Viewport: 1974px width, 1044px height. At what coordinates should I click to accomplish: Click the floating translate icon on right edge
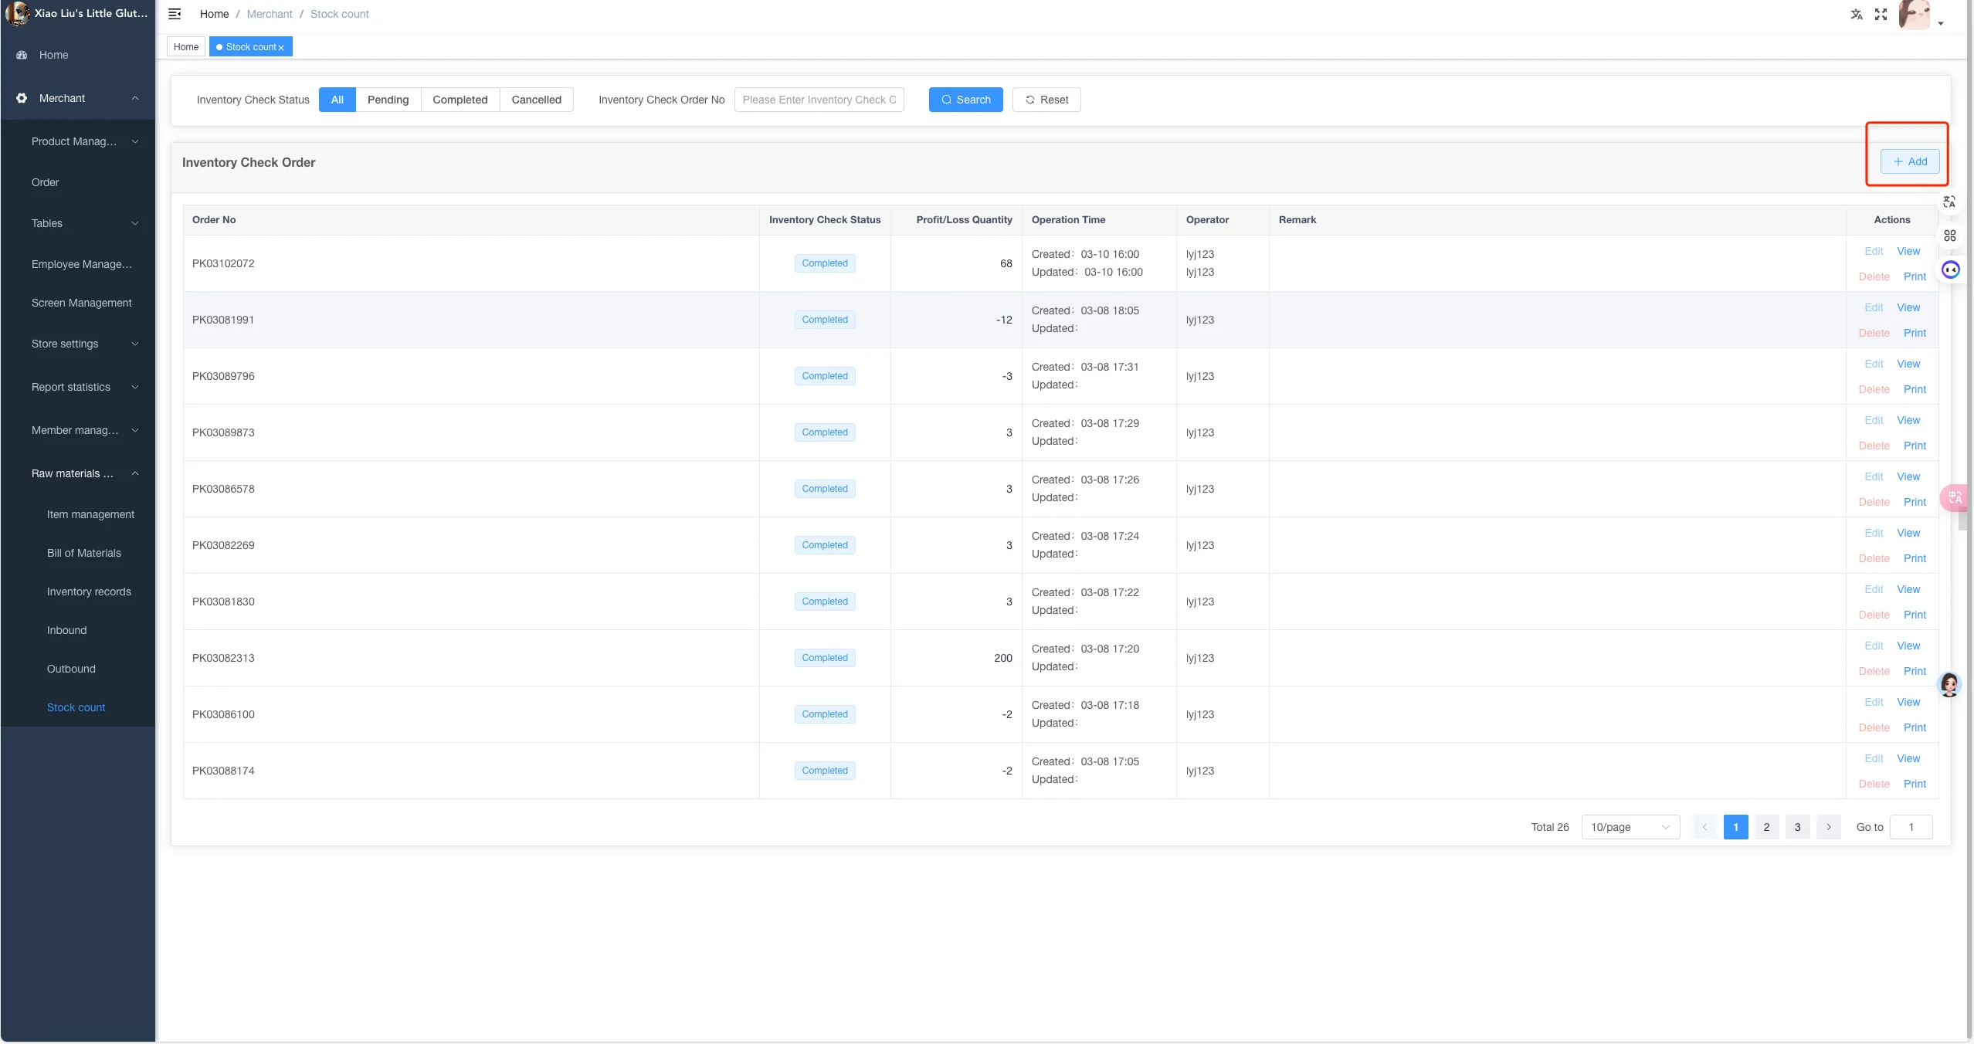point(1949,202)
